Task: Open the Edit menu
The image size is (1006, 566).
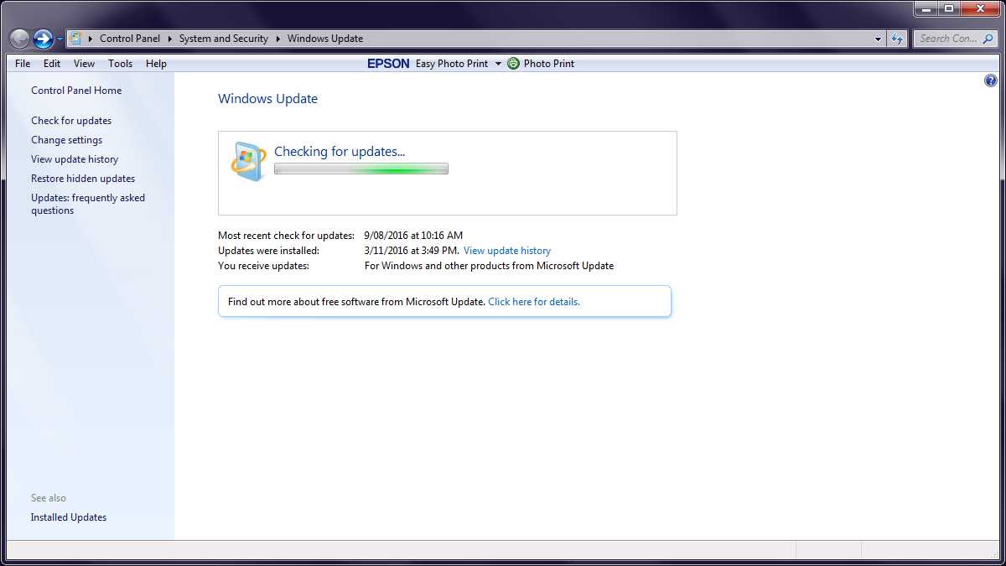Action: (52, 64)
